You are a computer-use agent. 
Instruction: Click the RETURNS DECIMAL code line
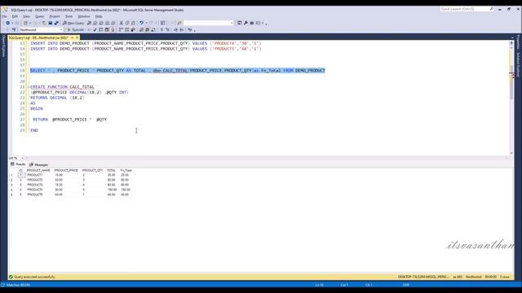tap(57, 98)
